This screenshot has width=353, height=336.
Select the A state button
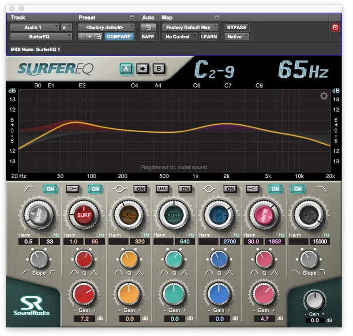[126, 69]
